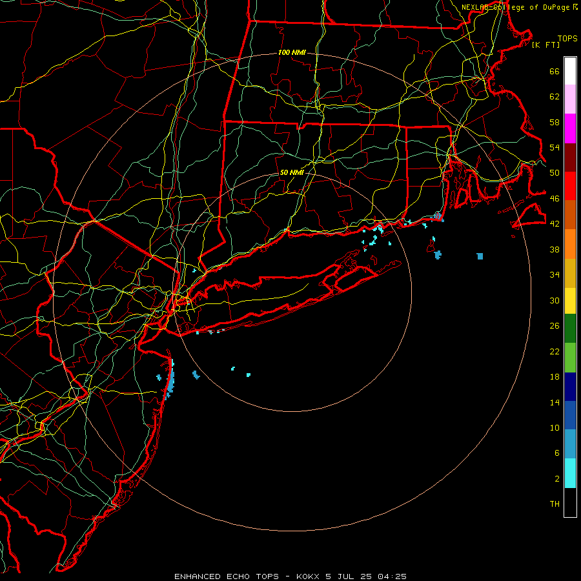Click the 22 legend value
This screenshot has height=581, width=581.
tap(555, 351)
